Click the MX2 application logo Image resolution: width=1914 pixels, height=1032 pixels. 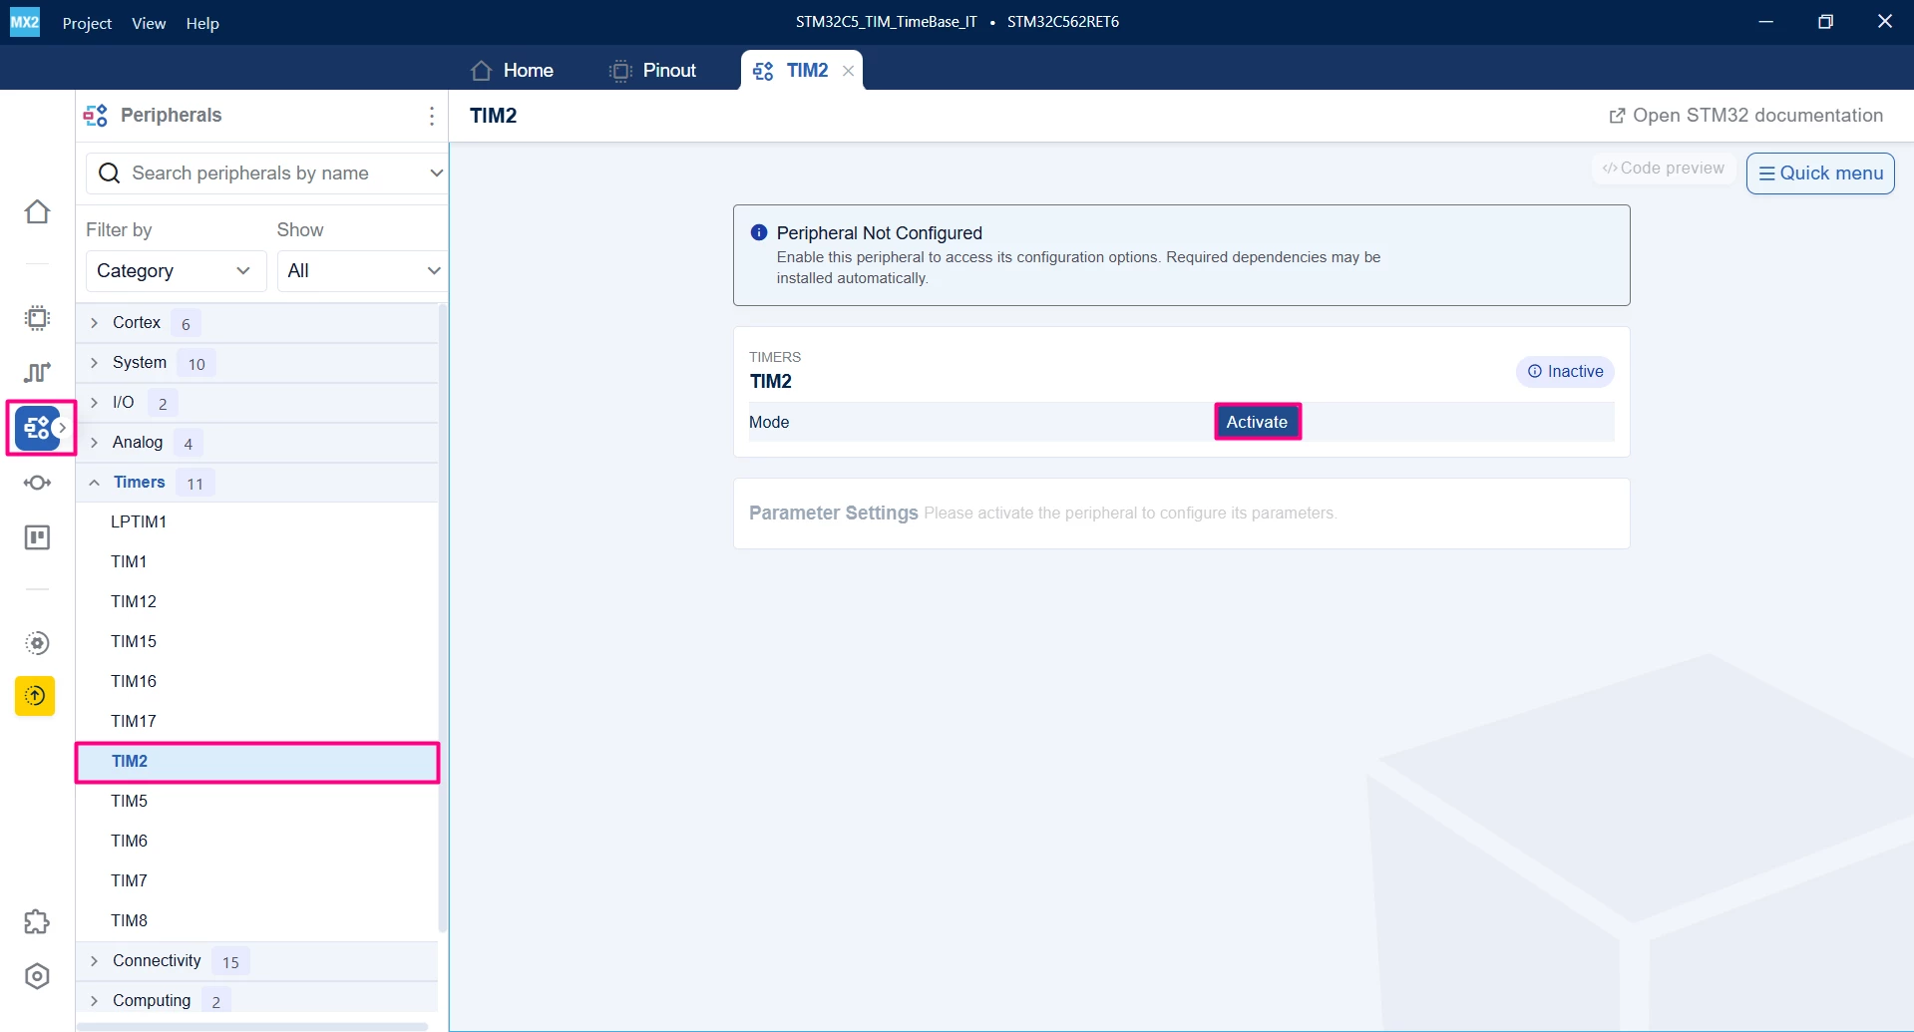pos(25,22)
